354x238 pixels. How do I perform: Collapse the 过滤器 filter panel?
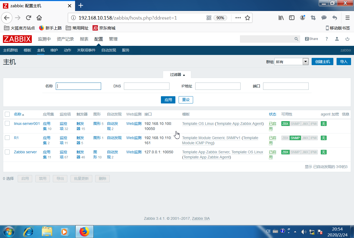click(177, 75)
